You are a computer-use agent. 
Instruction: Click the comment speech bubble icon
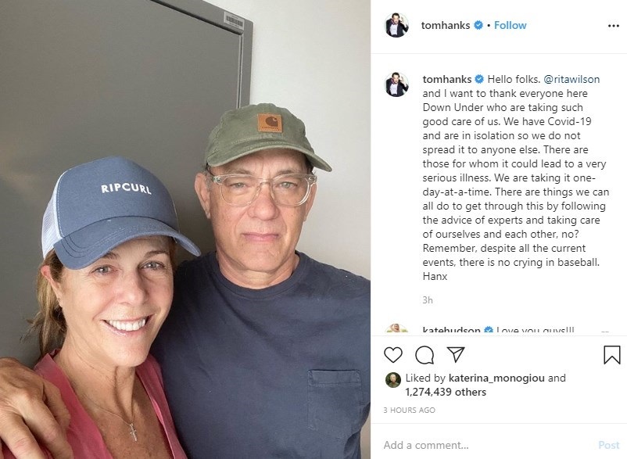pos(425,355)
